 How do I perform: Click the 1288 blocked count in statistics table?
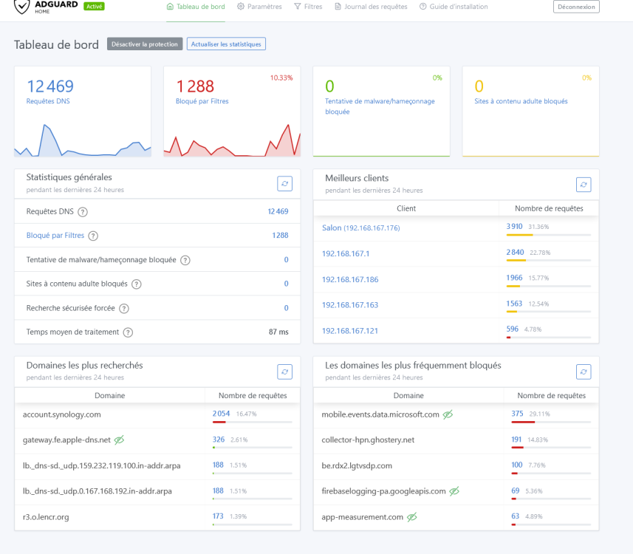280,236
